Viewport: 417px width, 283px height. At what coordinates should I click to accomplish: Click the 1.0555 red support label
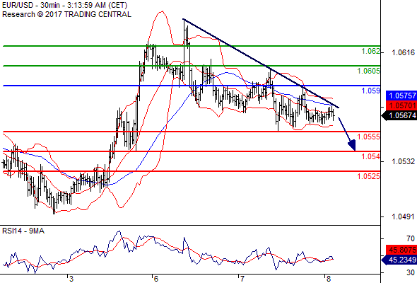click(x=368, y=137)
